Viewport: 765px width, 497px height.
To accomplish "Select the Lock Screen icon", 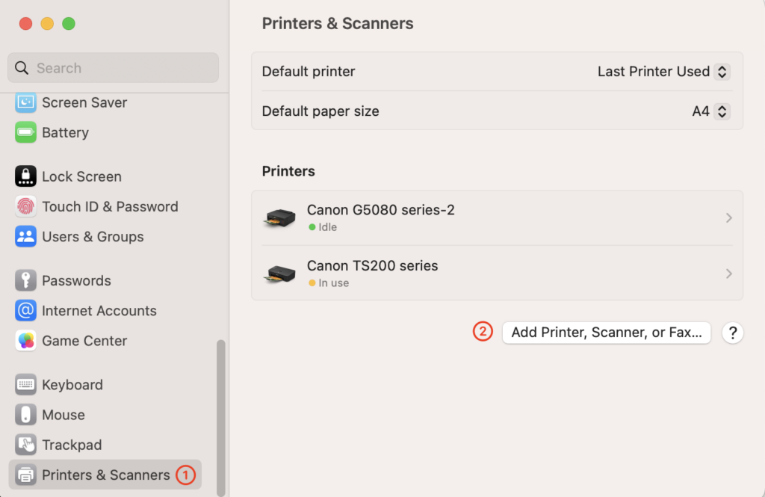I will point(25,176).
